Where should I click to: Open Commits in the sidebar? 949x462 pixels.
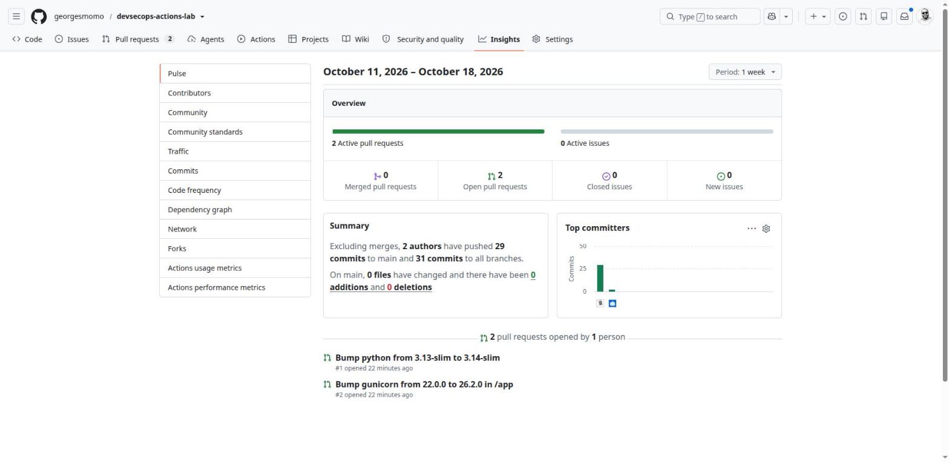(x=235, y=171)
